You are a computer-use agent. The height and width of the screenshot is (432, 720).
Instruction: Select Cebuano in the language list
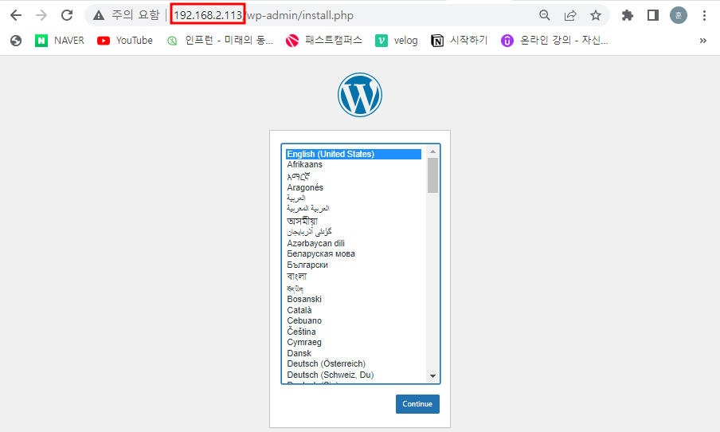[354, 320]
